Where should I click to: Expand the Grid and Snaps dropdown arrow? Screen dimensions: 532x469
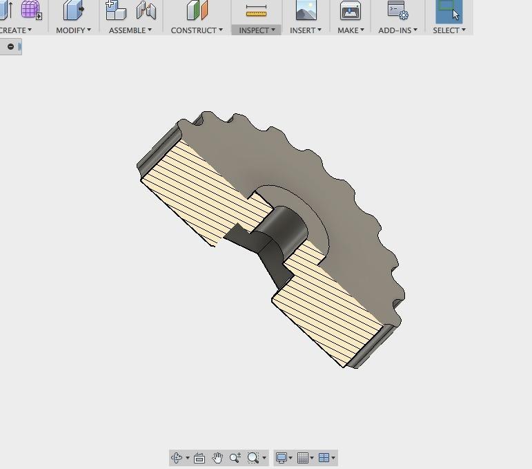coord(312,458)
